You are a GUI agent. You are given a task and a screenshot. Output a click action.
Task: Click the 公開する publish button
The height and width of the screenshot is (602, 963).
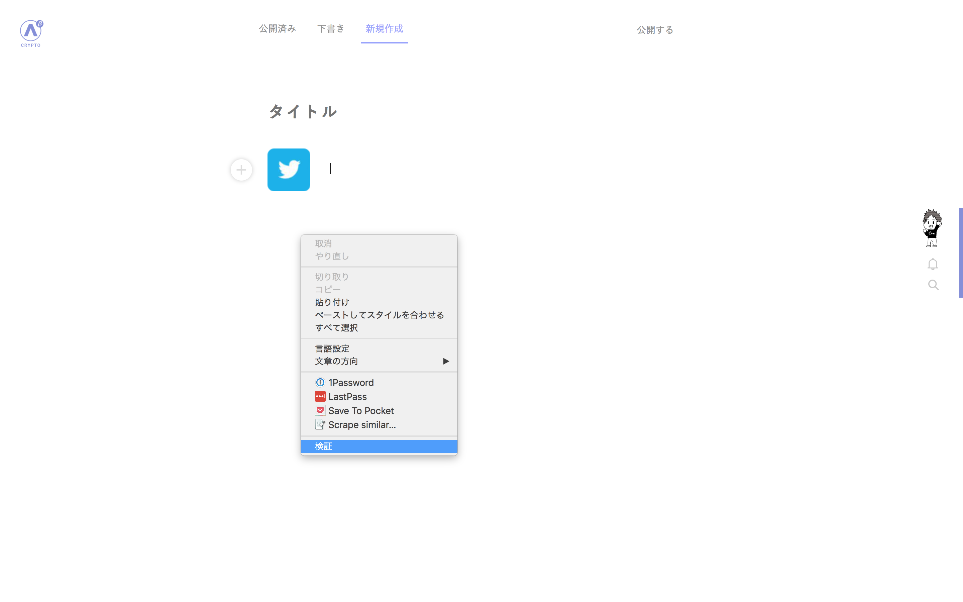pos(655,30)
